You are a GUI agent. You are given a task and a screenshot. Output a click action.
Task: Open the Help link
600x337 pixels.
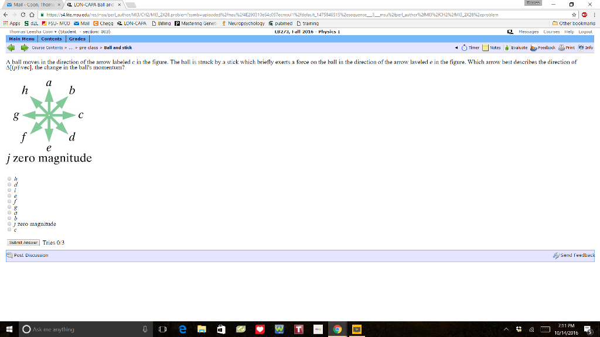tap(569, 32)
